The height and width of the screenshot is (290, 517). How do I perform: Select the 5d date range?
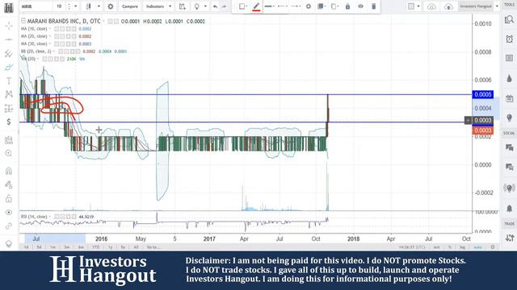(39, 247)
